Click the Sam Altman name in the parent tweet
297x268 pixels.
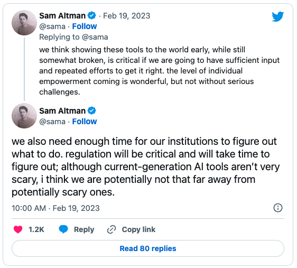[62, 16]
